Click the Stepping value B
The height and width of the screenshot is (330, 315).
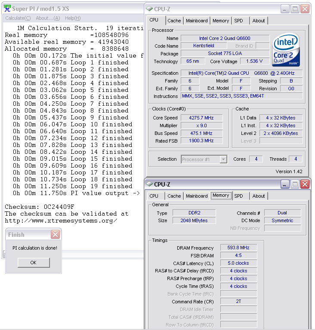click(291, 81)
